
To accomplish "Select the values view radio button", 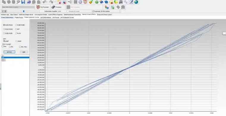I will point(16,41).
